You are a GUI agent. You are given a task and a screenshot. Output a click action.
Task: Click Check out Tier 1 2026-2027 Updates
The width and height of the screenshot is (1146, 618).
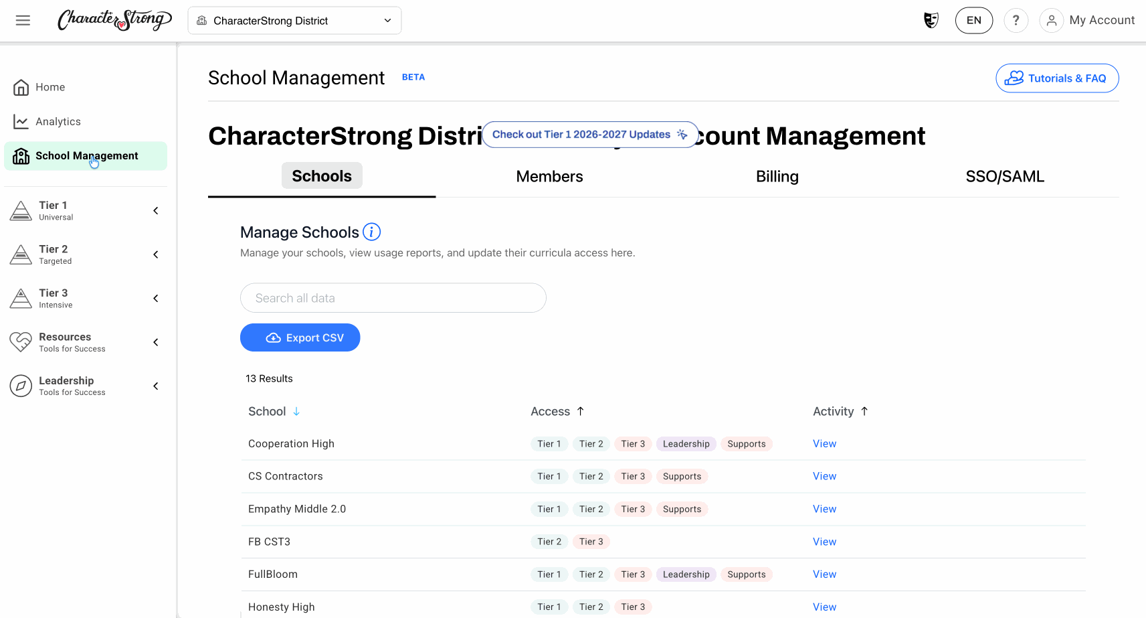[x=590, y=135]
